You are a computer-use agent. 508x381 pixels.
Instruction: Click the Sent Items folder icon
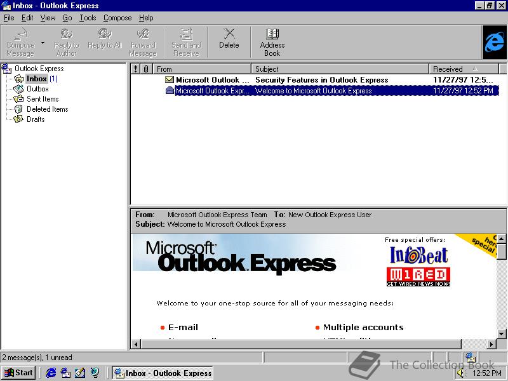pyautogui.click(x=18, y=99)
